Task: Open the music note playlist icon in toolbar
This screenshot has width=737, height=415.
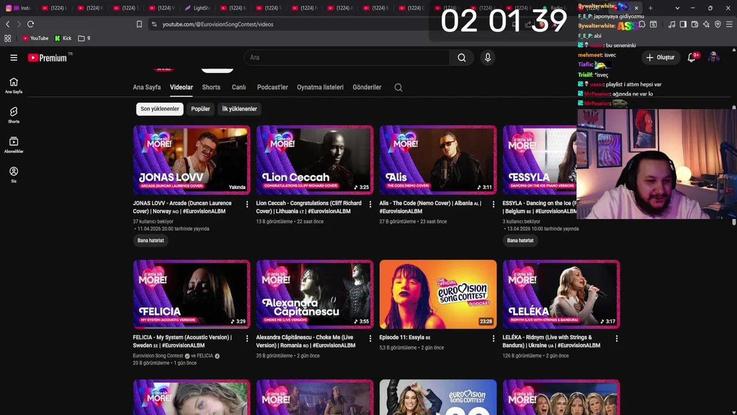Action: 672,24
